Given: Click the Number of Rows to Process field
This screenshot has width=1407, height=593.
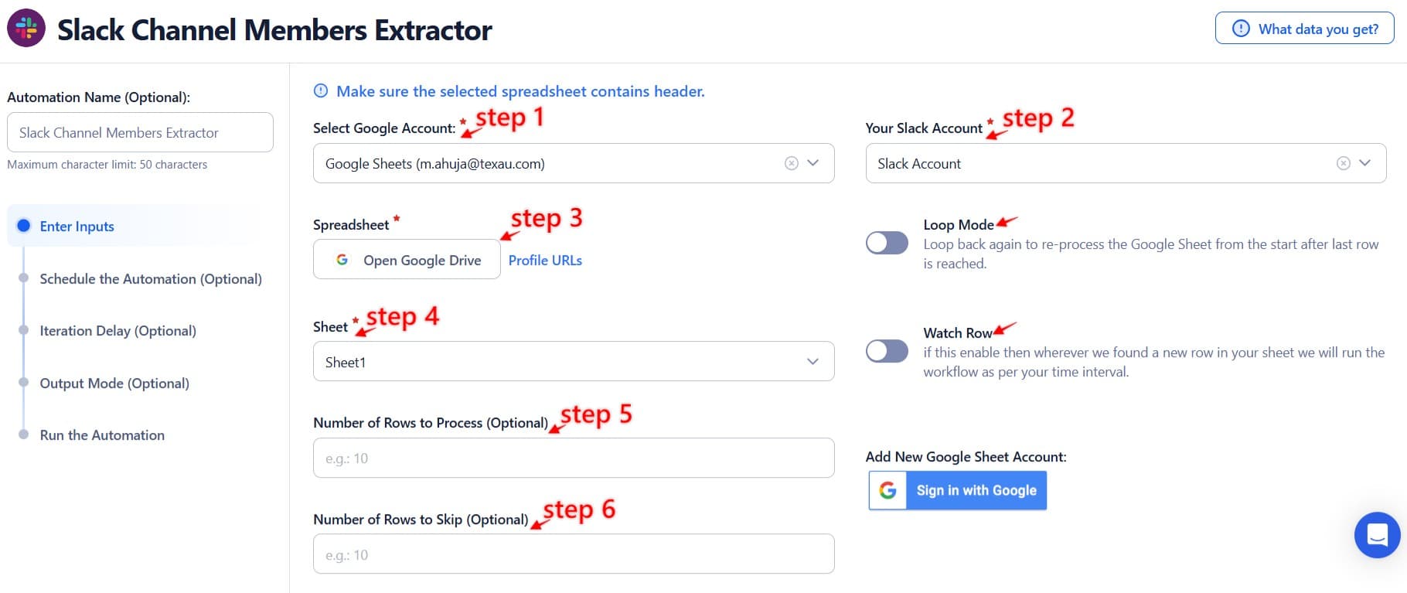Looking at the screenshot, I should point(573,458).
